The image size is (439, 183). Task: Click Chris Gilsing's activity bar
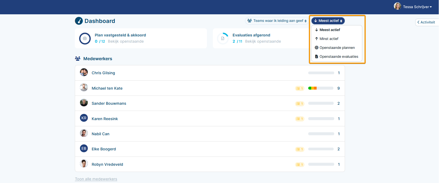click(321, 73)
